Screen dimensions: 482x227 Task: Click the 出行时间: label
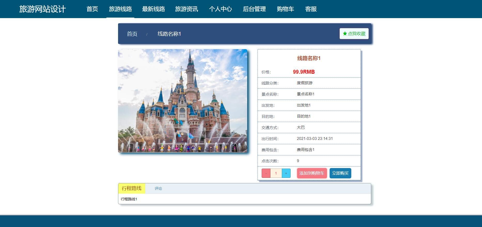(x=270, y=139)
